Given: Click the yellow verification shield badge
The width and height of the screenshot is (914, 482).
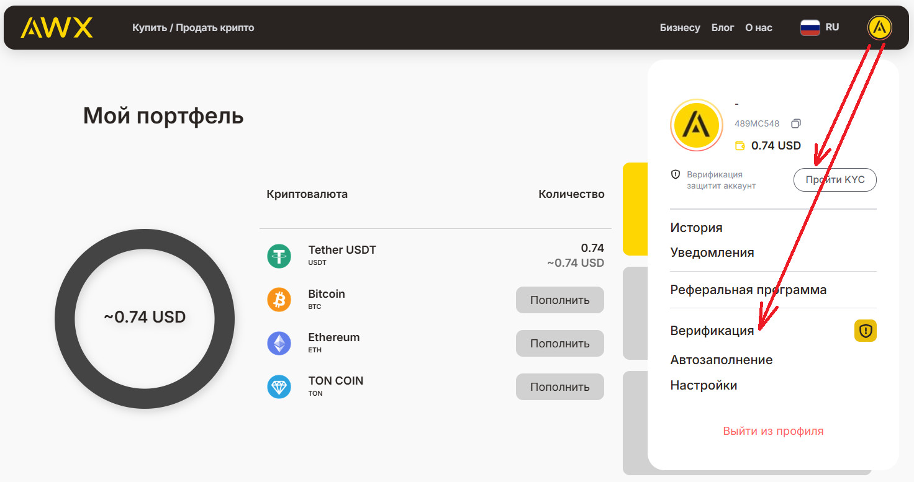Looking at the screenshot, I should pyautogui.click(x=865, y=331).
